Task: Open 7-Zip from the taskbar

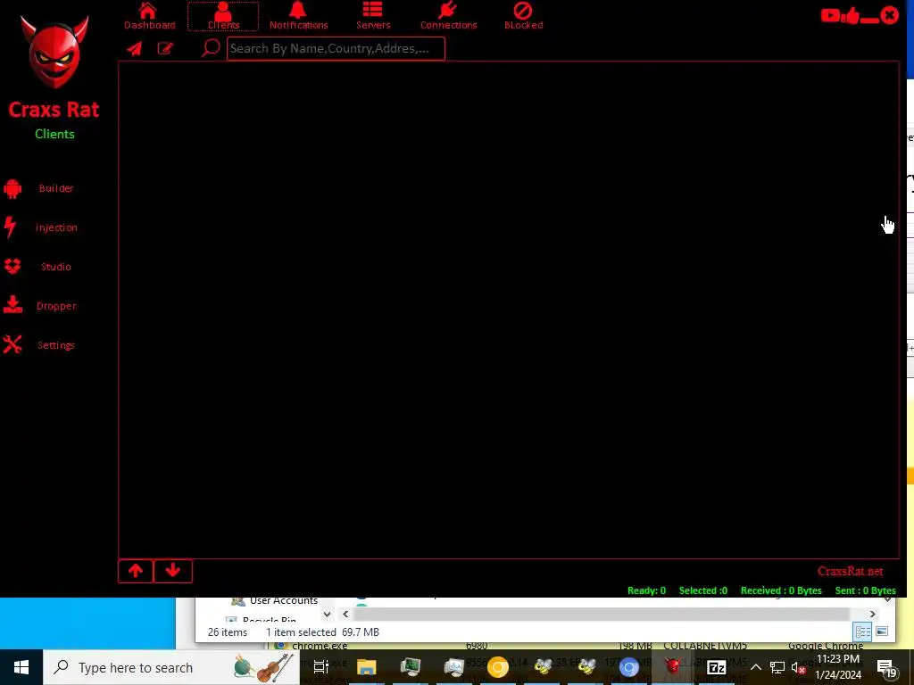Action: pos(716,667)
